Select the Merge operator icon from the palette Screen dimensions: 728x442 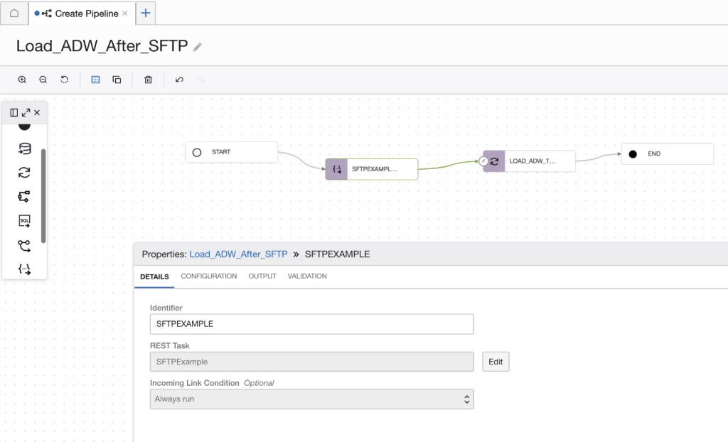coord(23,245)
